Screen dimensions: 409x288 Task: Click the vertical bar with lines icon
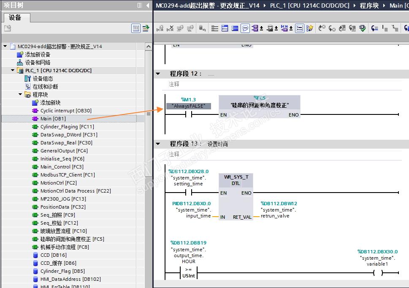point(385,28)
